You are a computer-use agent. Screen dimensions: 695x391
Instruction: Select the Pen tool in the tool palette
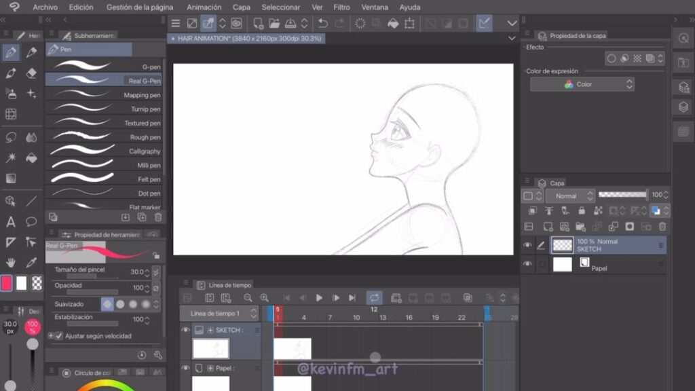pos(11,52)
